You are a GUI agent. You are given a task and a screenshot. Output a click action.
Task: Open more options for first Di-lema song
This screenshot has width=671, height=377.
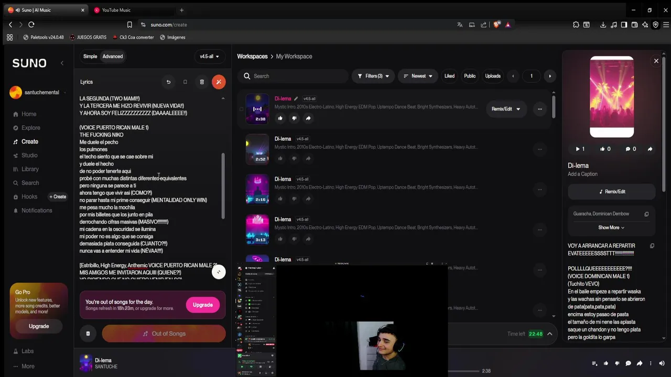[x=539, y=109]
